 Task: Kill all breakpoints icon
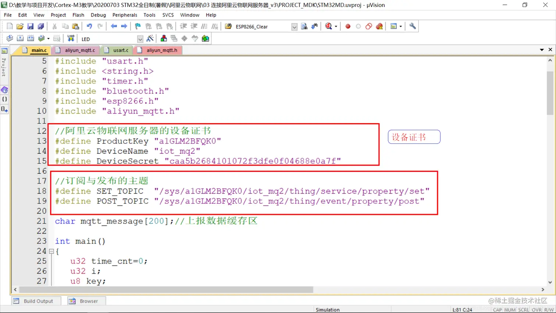379,26
